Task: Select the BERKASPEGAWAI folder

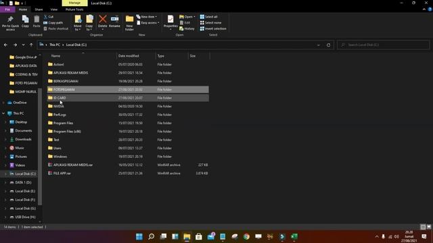Action: pyautogui.click(x=128, y=81)
